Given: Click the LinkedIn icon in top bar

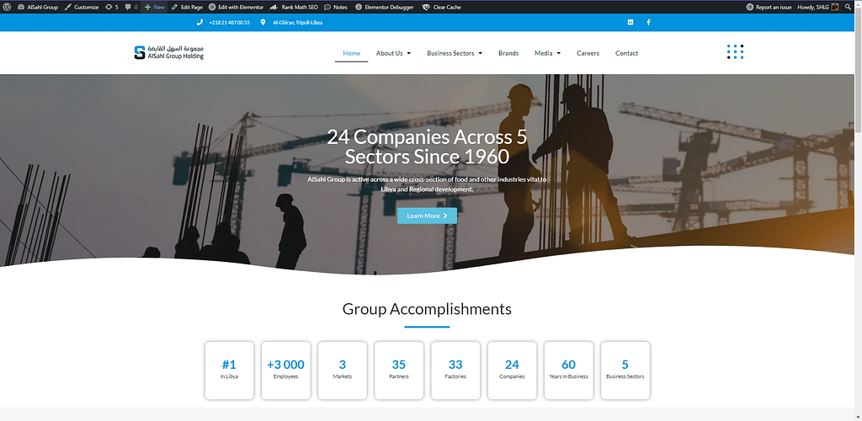Looking at the screenshot, I should (631, 22).
